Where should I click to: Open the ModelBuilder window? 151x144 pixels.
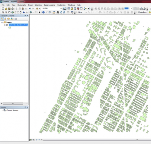[x=85, y=9]
